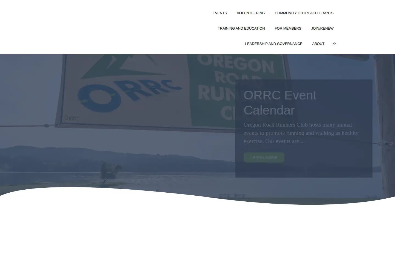Visit the About page

point(318,44)
